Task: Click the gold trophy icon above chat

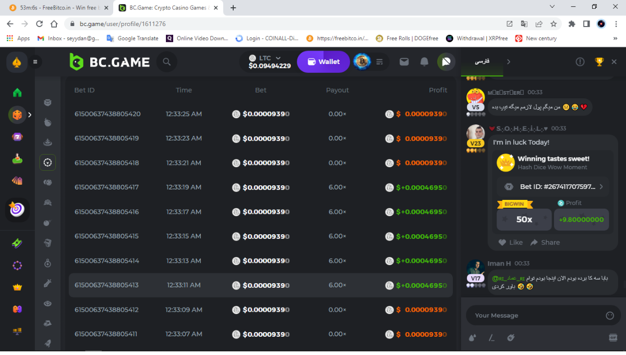Action: pyautogui.click(x=599, y=62)
